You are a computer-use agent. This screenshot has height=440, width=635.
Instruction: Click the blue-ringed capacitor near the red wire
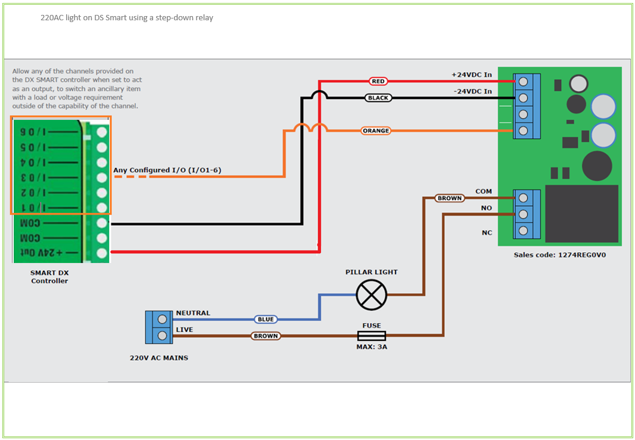click(x=603, y=107)
